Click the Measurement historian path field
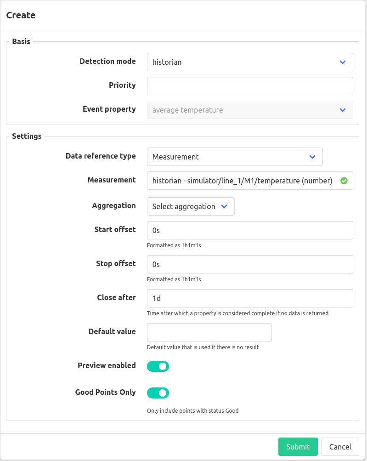Screen dimensions: 367x461 250,181
